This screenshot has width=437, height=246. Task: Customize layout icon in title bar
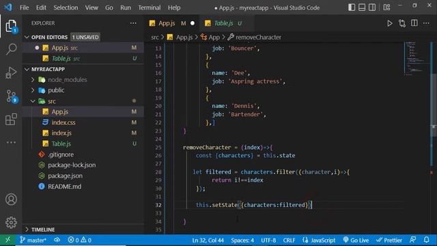click(x=386, y=8)
